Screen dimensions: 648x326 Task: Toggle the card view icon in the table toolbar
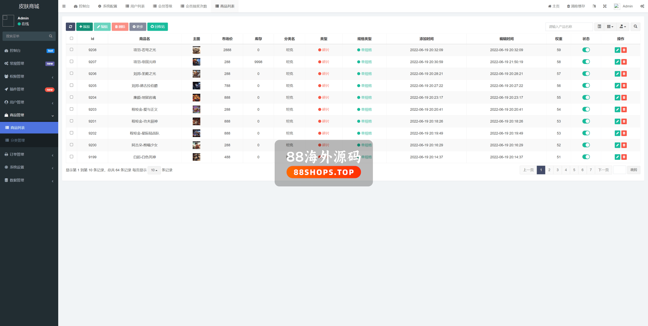pyautogui.click(x=599, y=27)
